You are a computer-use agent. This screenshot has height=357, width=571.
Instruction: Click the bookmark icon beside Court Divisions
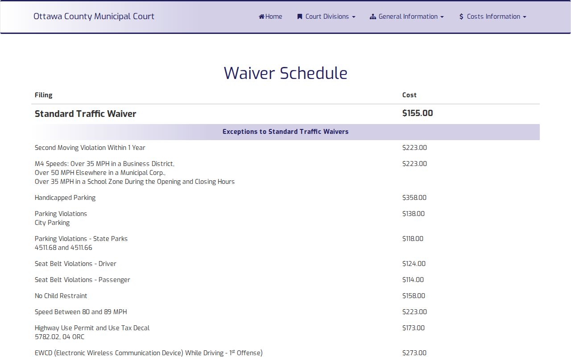coord(300,17)
